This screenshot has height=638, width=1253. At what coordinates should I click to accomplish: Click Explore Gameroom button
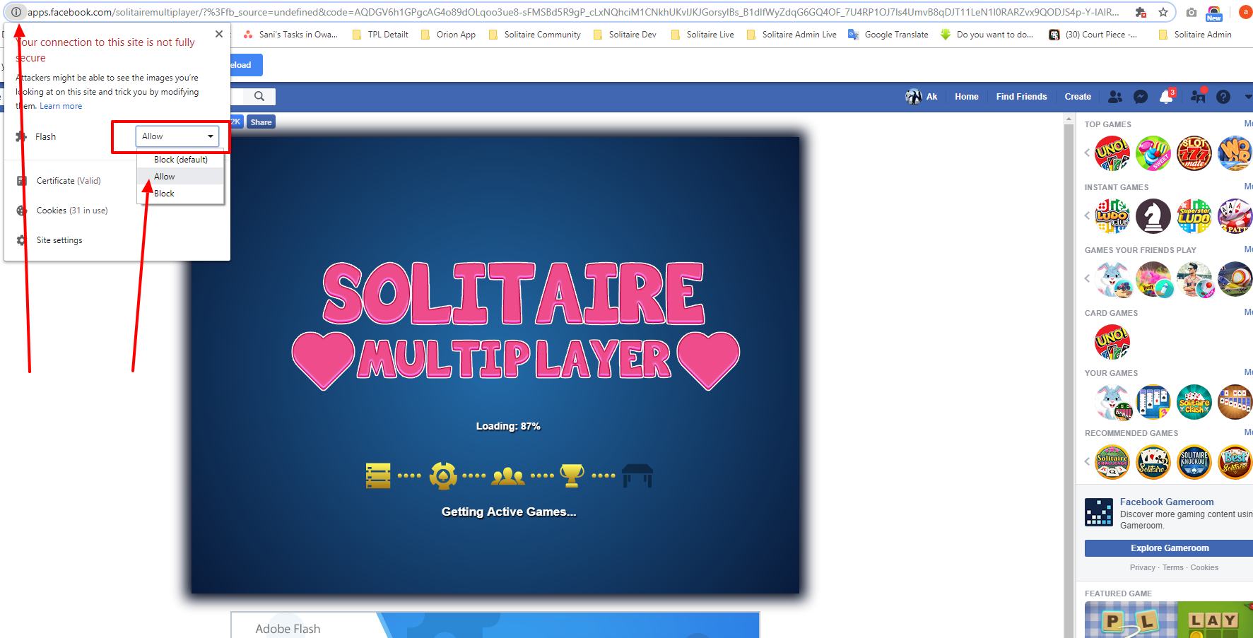tap(1170, 548)
